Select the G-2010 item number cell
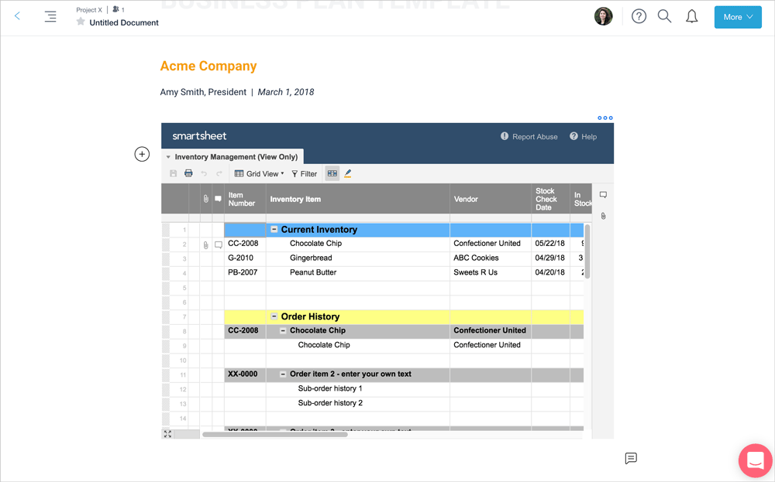Screen dimensions: 775x482 (x=245, y=258)
